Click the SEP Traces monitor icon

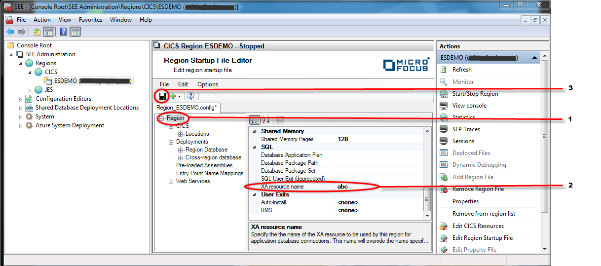(443, 129)
